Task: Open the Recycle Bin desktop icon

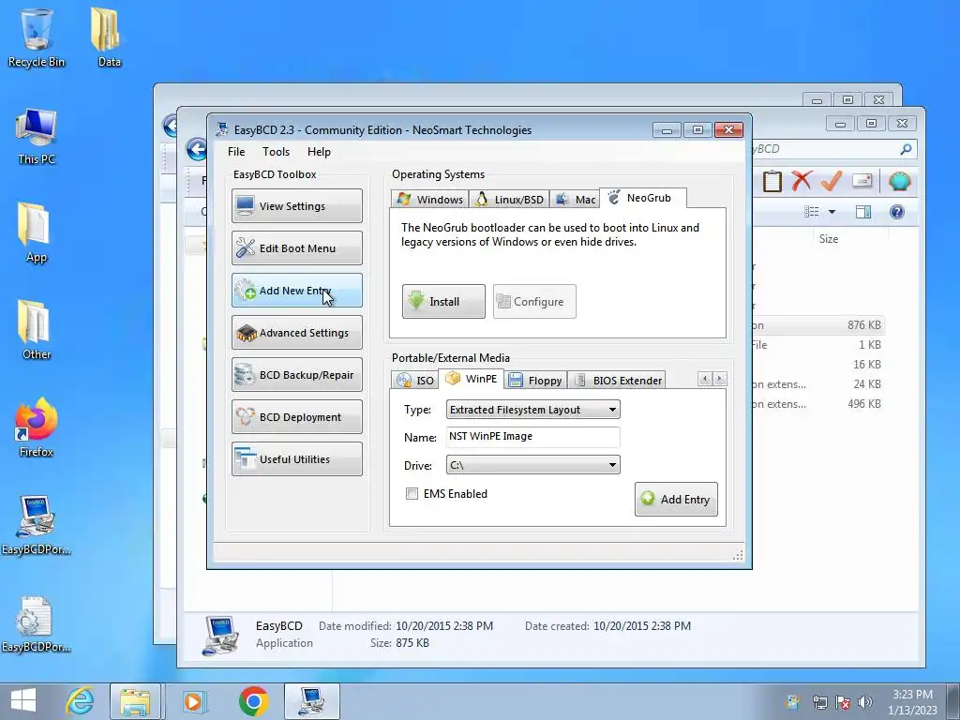Action: point(37,37)
